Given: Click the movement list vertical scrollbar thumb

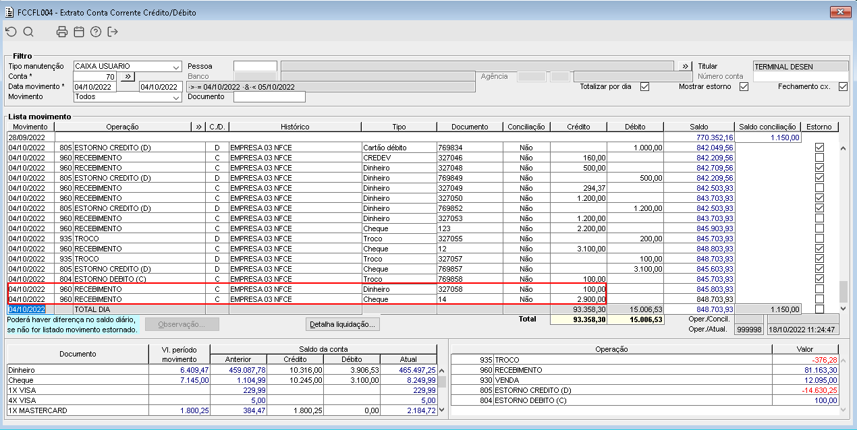Looking at the screenshot, I should 843,291.
